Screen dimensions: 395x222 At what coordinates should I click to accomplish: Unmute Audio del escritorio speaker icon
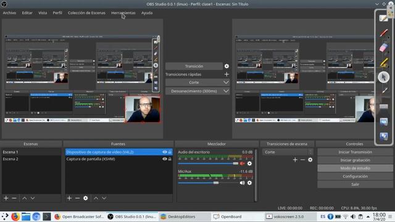242,163
